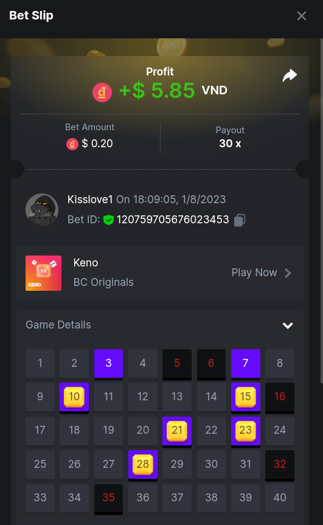323x525 pixels.
Task: Open the Keno game thumbnail
Action: (44, 273)
